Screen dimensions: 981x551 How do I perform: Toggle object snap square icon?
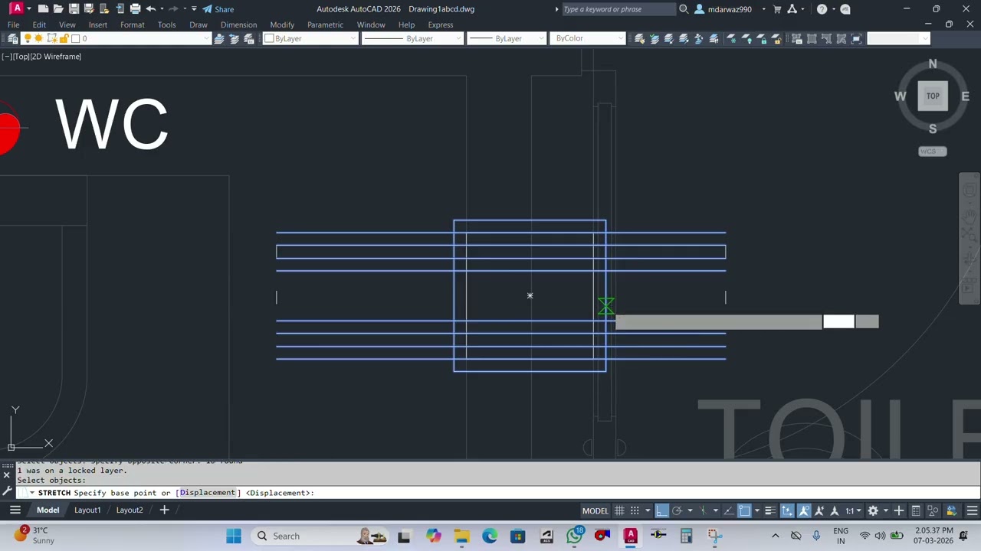pyautogui.click(x=744, y=510)
